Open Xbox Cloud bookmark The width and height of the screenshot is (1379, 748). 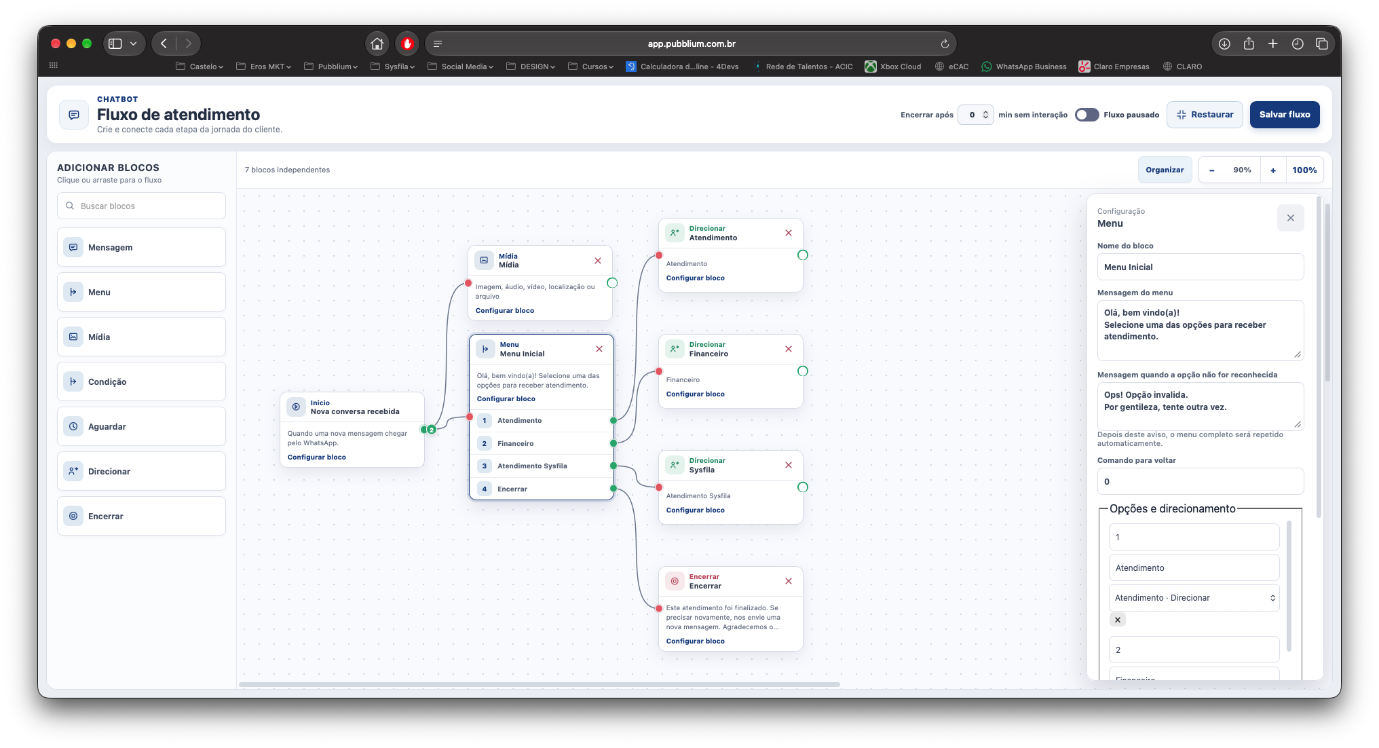(893, 67)
